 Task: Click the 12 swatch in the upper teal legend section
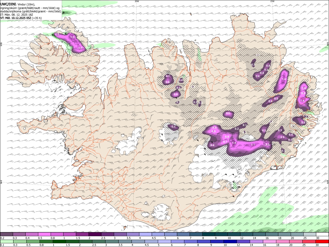[x=247, y=234]
